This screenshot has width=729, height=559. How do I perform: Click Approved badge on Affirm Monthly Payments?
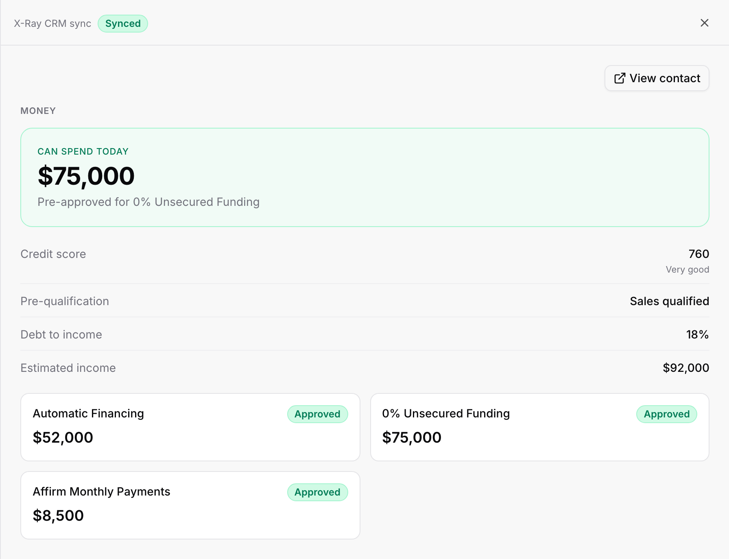(318, 492)
